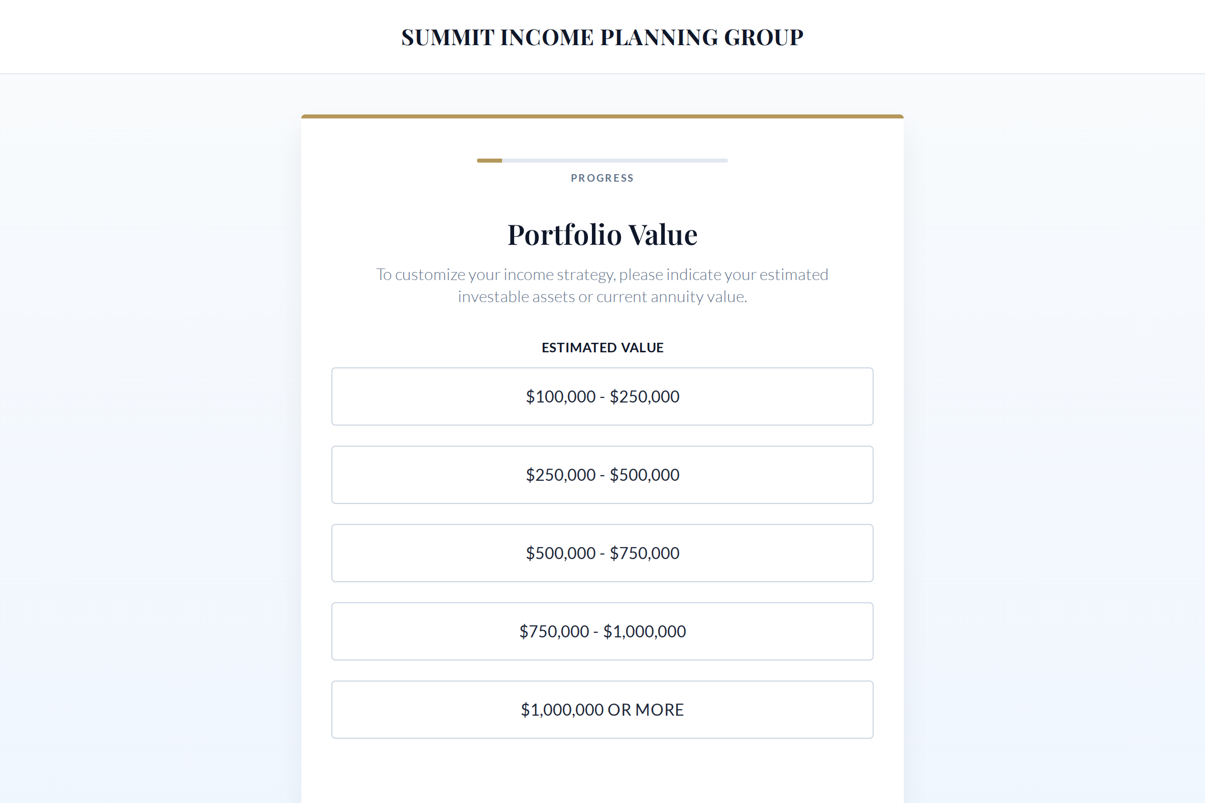Select the $750,000 - $1,000,000 range
The width and height of the screenshot is (1205, 803).
pos(602,631)
